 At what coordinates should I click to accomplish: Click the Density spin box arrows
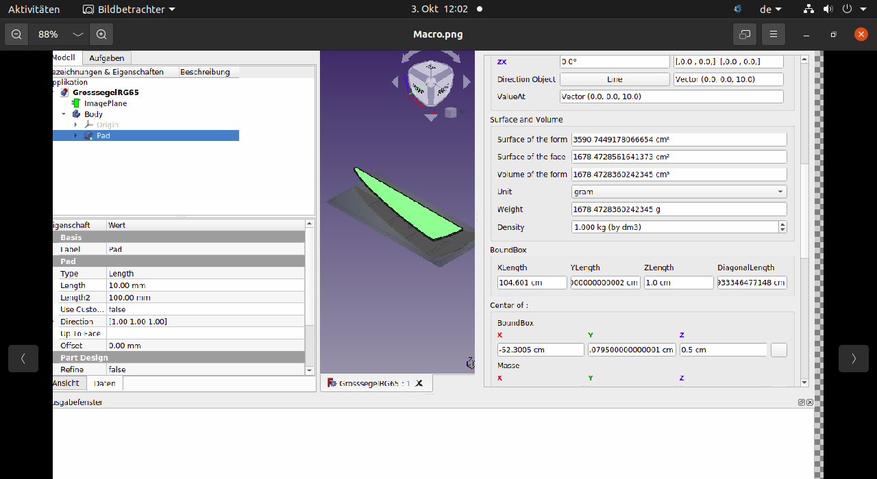pos(782,227)
